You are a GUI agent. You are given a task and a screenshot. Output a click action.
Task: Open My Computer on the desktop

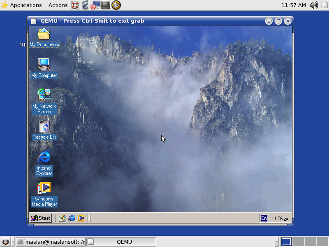click(44, 65)
